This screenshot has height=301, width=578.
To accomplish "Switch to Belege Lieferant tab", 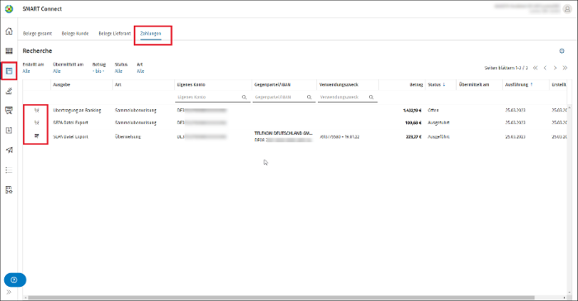I will pyautogui.click(x=115, y=34).
